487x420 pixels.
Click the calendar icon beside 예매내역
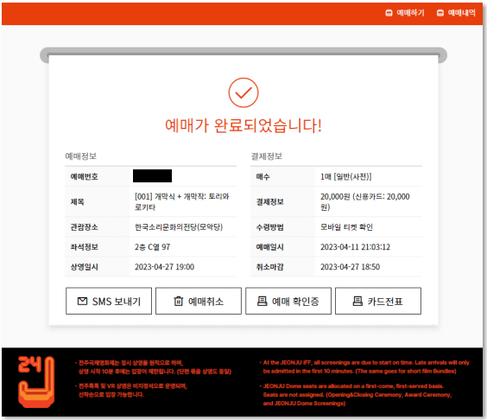pyautogui.click(x=440, y=13)
